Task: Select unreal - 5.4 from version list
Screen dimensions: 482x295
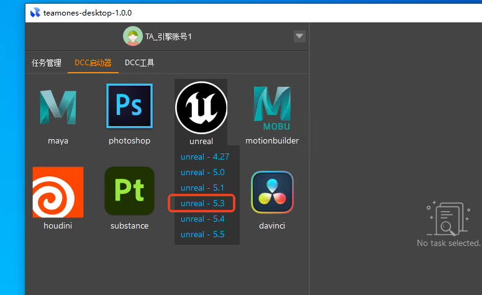Action: click(x=202, y=219)
